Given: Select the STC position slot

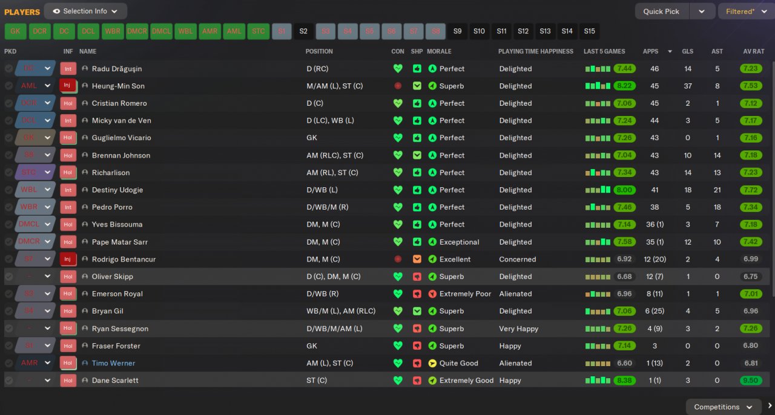Looking at the screenshot, I should coord(259,31).
